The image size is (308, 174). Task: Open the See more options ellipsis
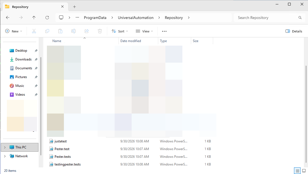pyautogui.click(x=164, y=31)
